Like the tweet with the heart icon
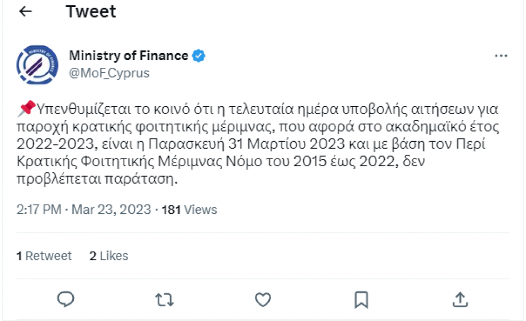Viewport: 526px width, 321px height. pos(263,300)
